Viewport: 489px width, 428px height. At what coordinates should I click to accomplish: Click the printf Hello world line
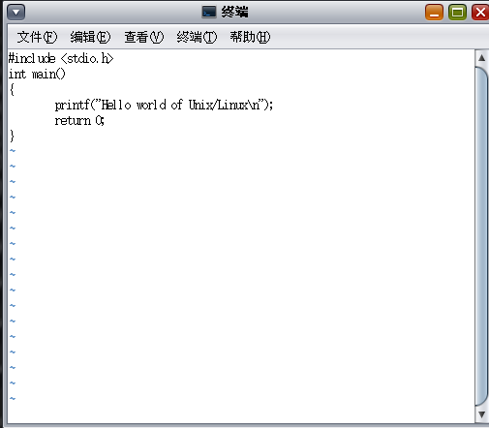(164, 105)
